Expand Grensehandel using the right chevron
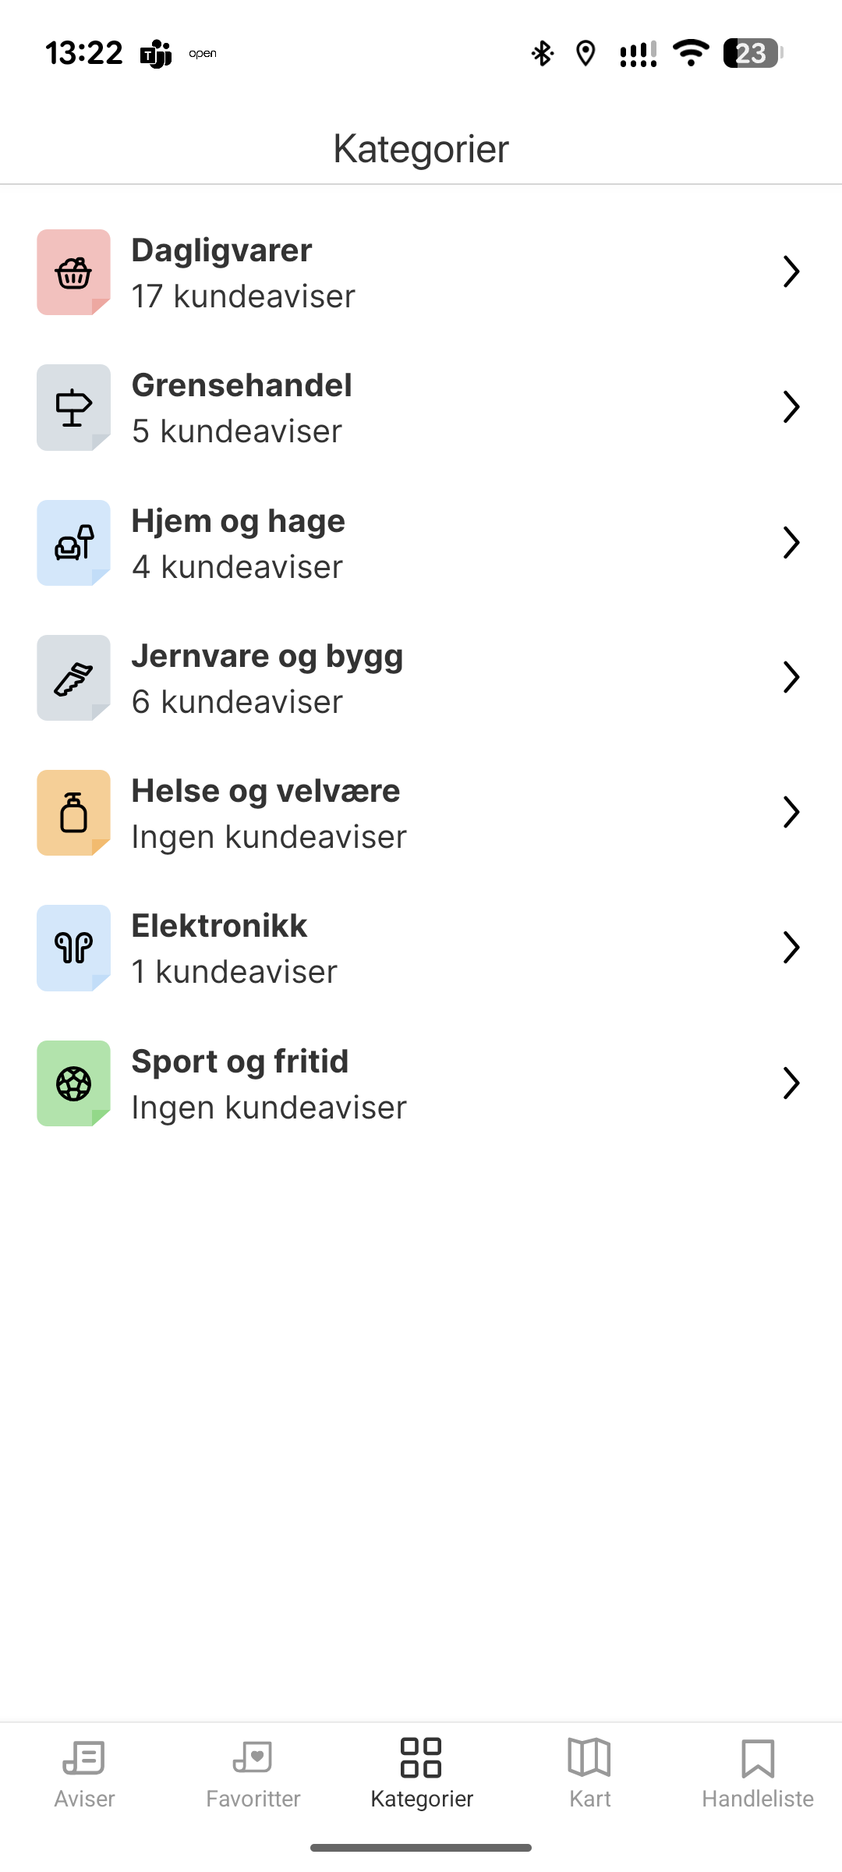 791,407
